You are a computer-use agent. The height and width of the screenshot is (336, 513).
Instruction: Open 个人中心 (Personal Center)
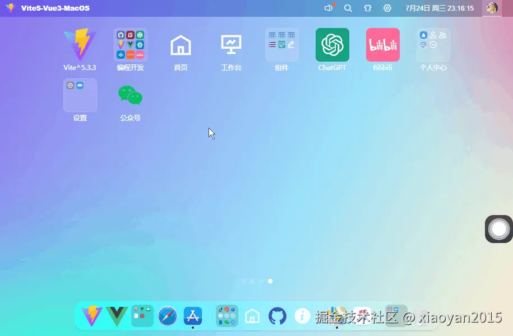coord(432,44)
